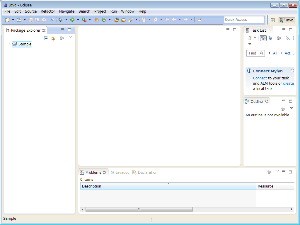Click the New wizard icon in the toolbar

pos(7,20)
